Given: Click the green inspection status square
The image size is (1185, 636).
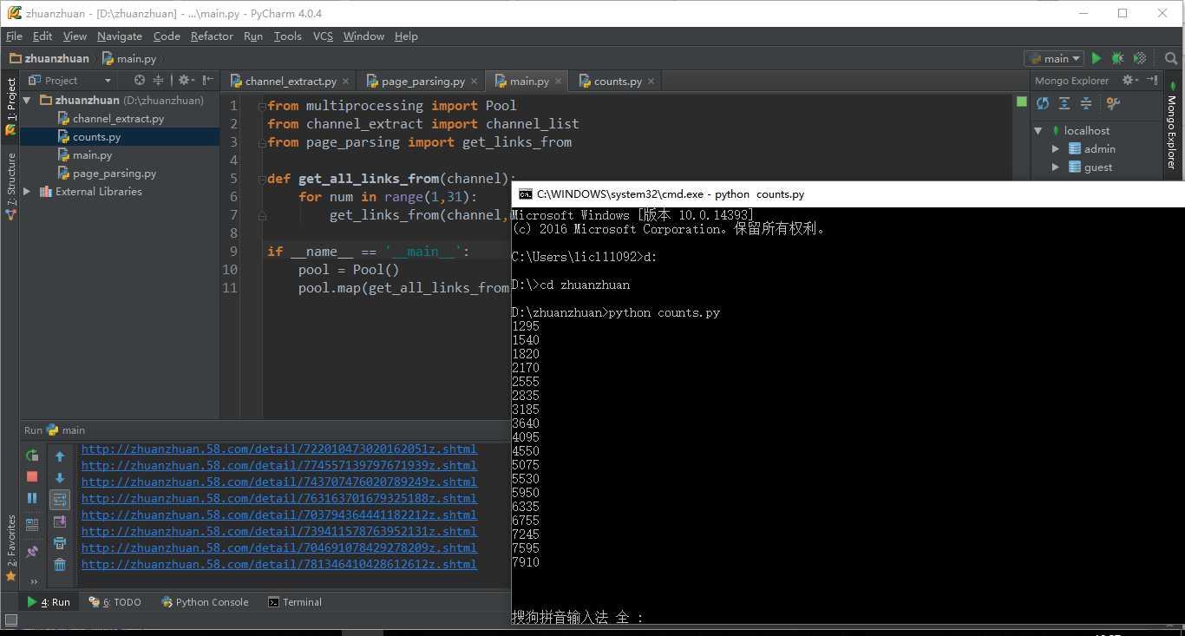Looking at the screenshot, I should coord(1021,102).
